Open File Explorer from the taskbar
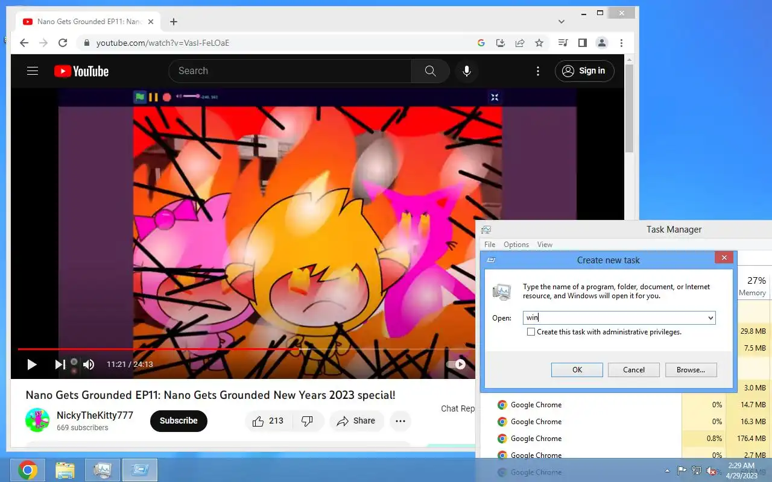Image resolution: width=772 pixels, height=482 pixels. point(65,470)
